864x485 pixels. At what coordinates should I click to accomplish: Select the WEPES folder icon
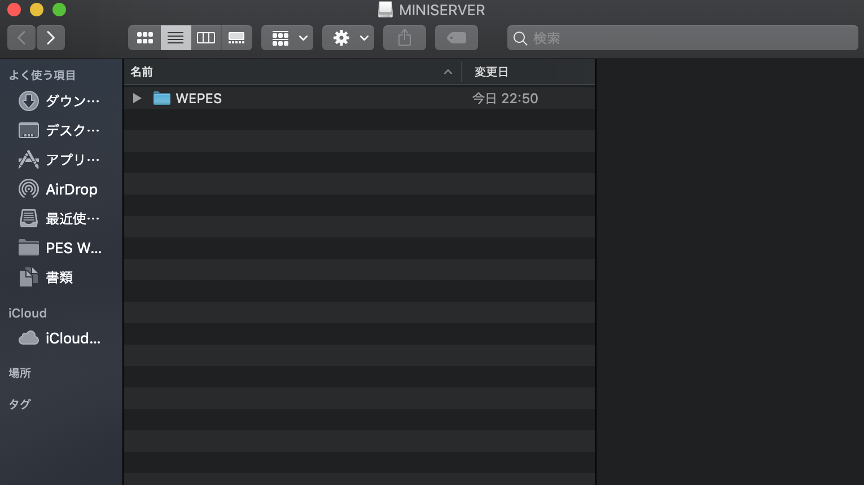tap(162, 98)
